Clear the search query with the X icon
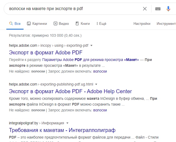 coord(145,9)
